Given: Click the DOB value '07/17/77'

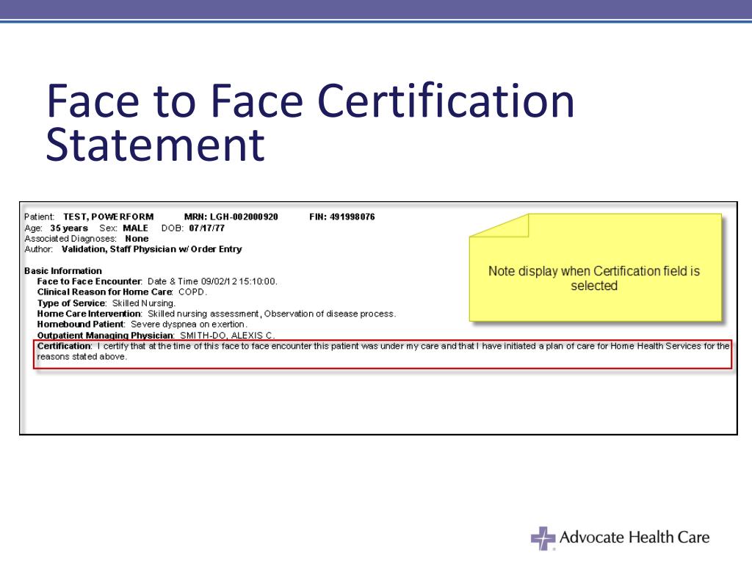Looking at the screenshot, I should (206, 228).
